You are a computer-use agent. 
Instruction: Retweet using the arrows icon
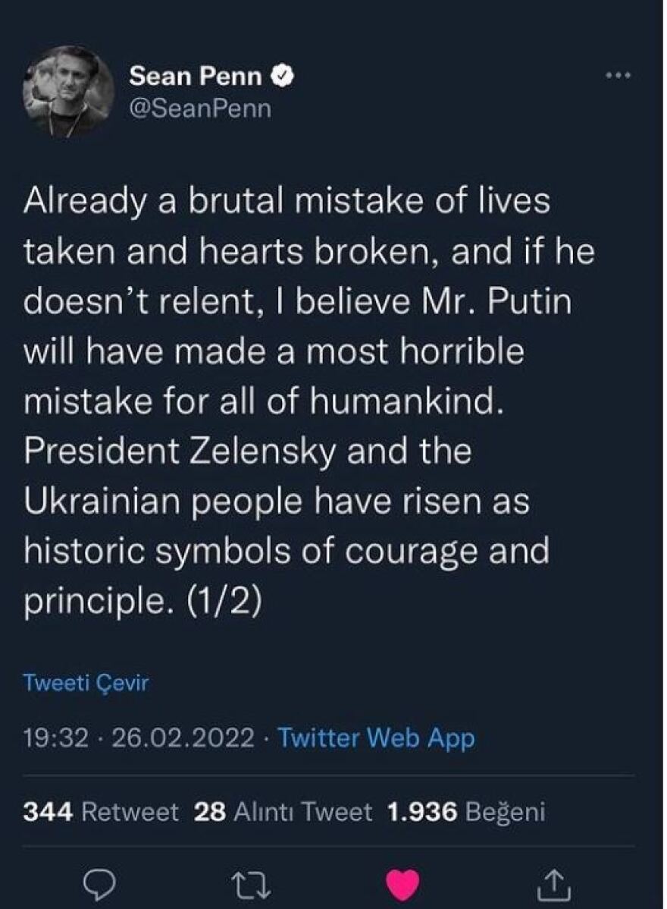tap(251, 883)
